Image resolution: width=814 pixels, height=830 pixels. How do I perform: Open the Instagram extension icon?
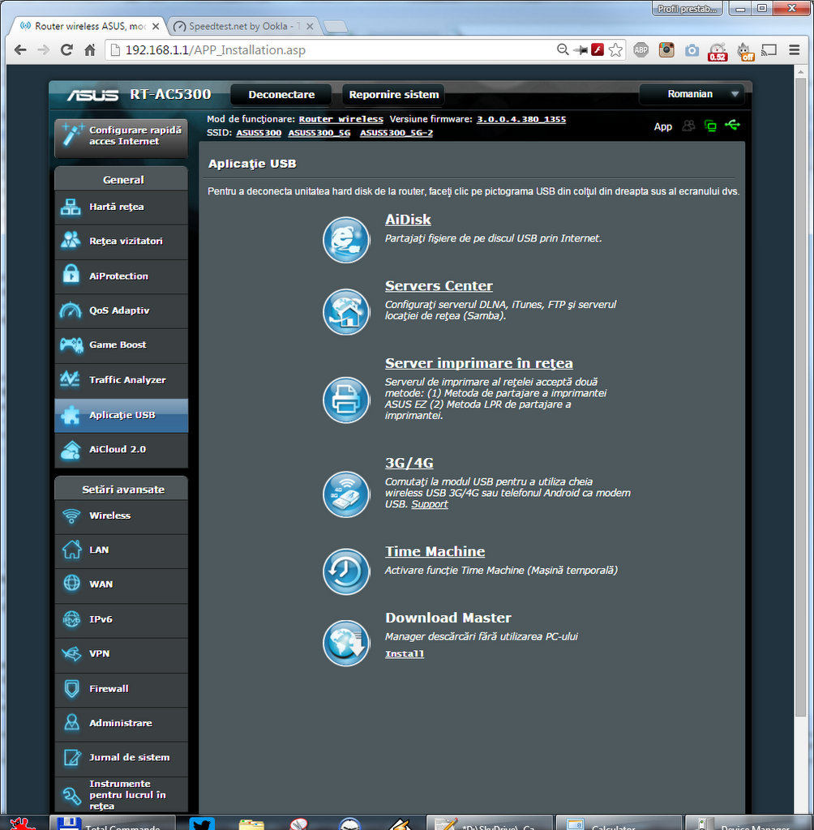[x=666, y=49]
